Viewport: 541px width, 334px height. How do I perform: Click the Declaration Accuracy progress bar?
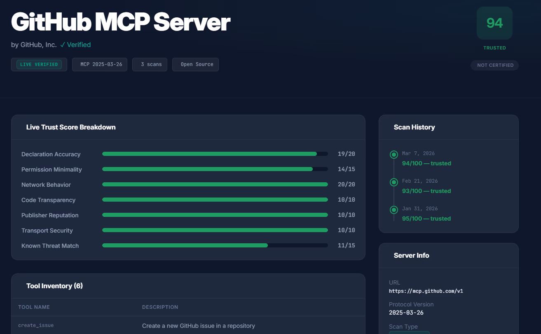(215, 154)
